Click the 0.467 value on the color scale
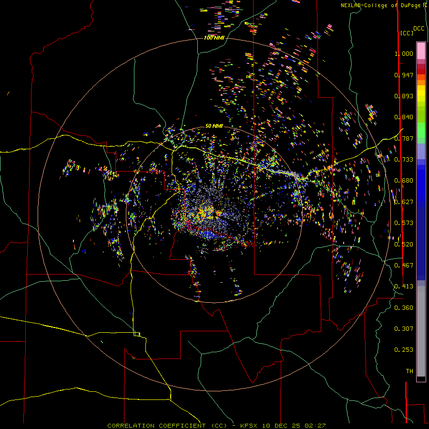The width and height of the screenshot is (429, 429). point(404,266)
